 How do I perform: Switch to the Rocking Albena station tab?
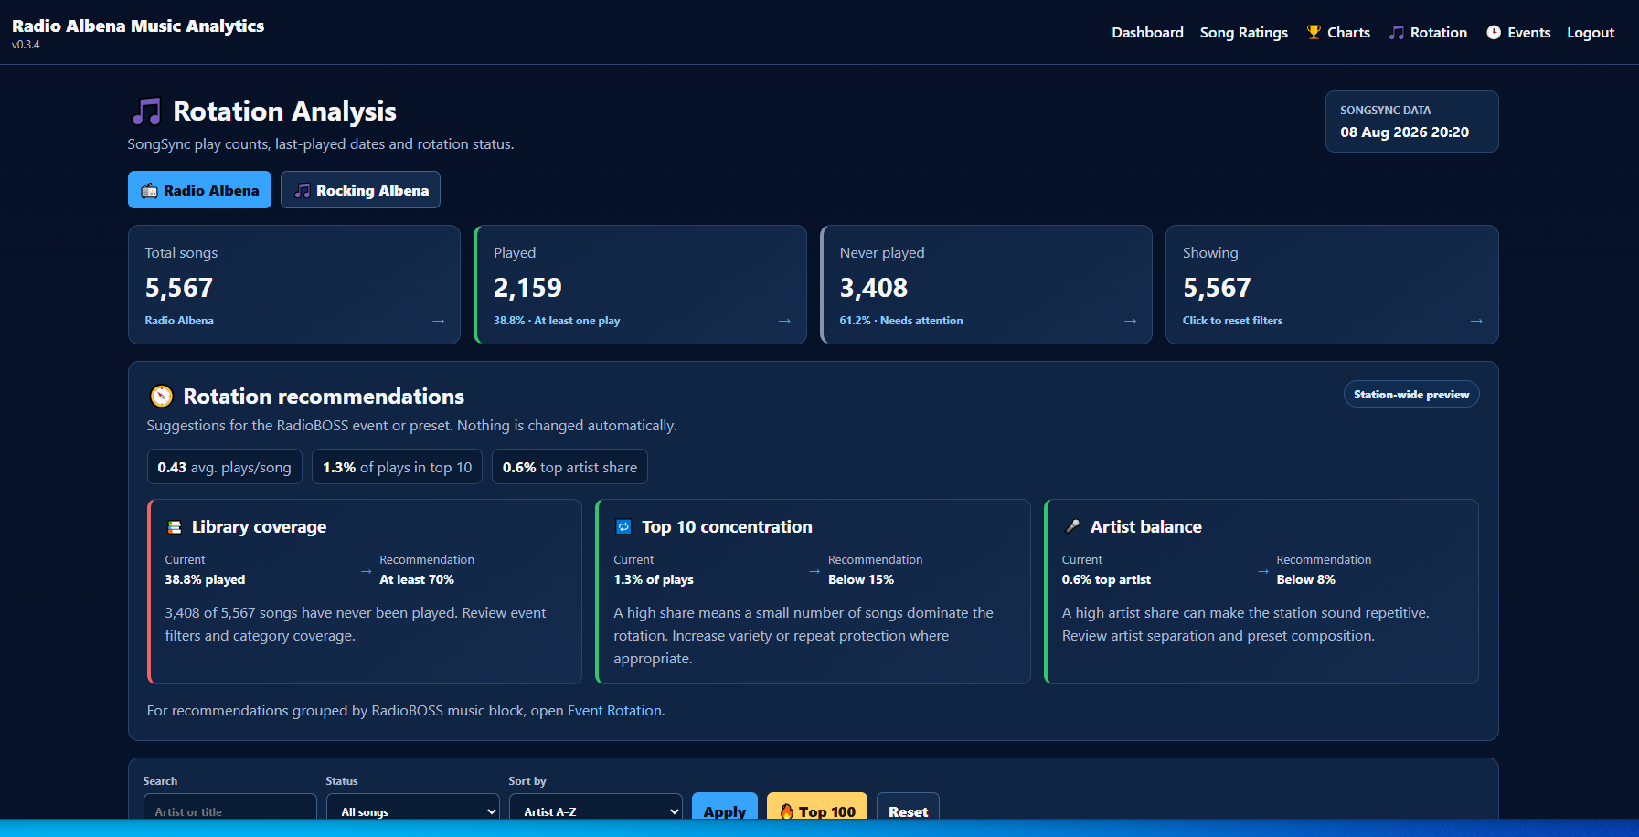coord(360,190)
